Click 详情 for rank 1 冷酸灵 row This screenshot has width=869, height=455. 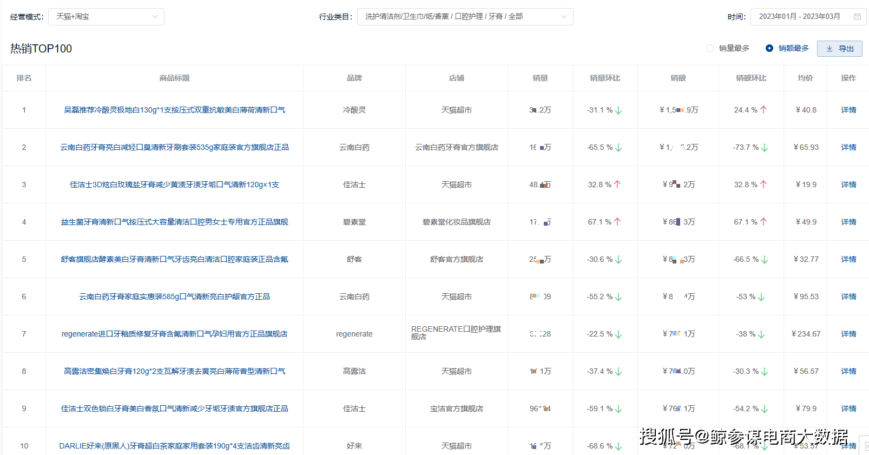848,110
